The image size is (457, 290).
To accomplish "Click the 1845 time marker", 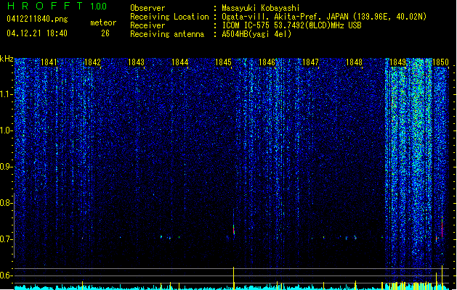I will coord(223,62).
